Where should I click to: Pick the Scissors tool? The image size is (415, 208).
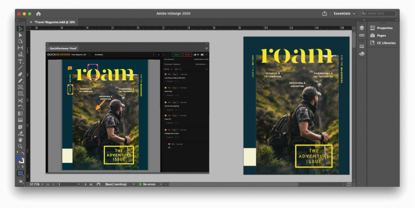(x=20, y=101)
